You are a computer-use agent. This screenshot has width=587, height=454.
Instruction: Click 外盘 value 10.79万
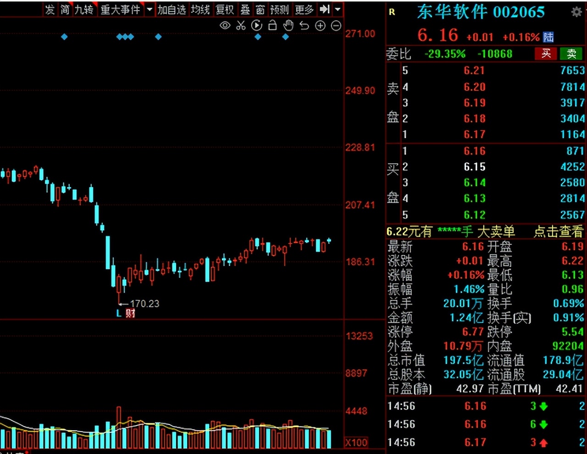pyautogui.click(x=463, y=346)
